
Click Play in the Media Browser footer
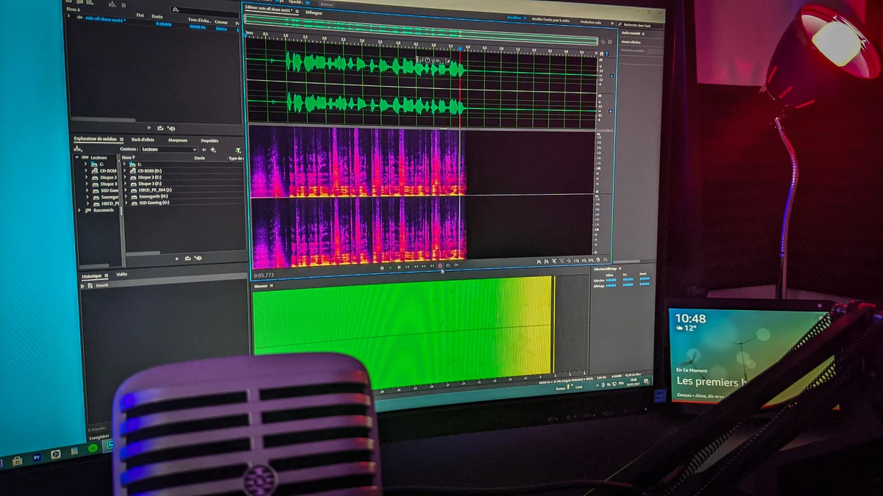click(177, 259)
